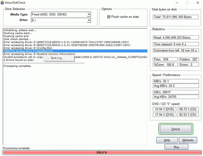Start the disk Check button
Image resolution: width=203 pixels, height=156 pixels.
point(176,129)
